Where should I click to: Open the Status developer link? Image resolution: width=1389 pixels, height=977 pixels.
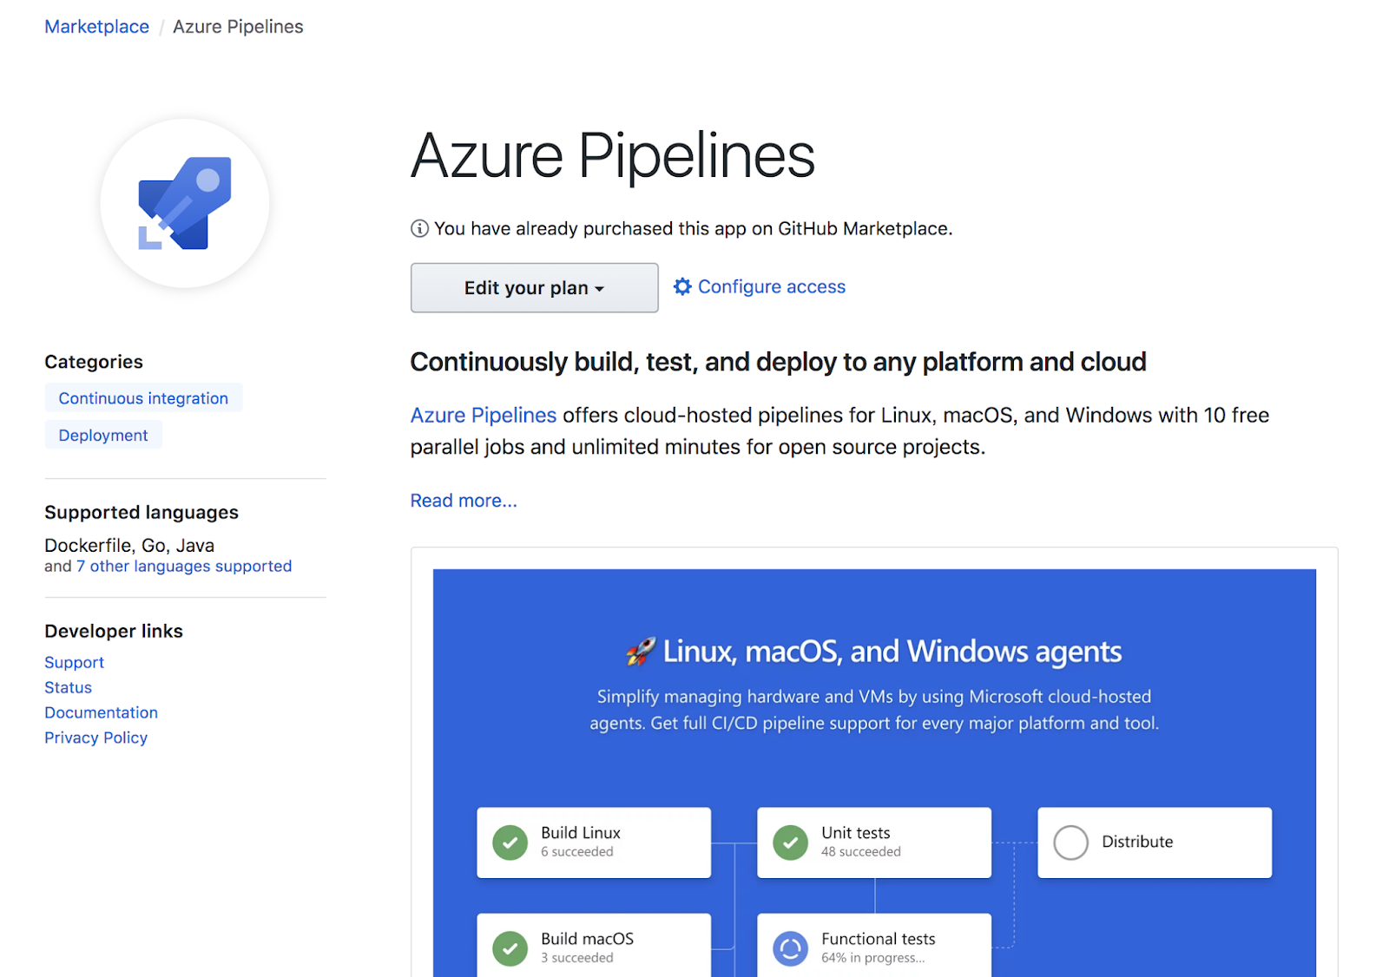tap(68, 687)
